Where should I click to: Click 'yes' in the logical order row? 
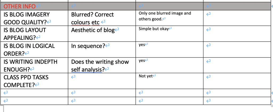tap(142, 45)
